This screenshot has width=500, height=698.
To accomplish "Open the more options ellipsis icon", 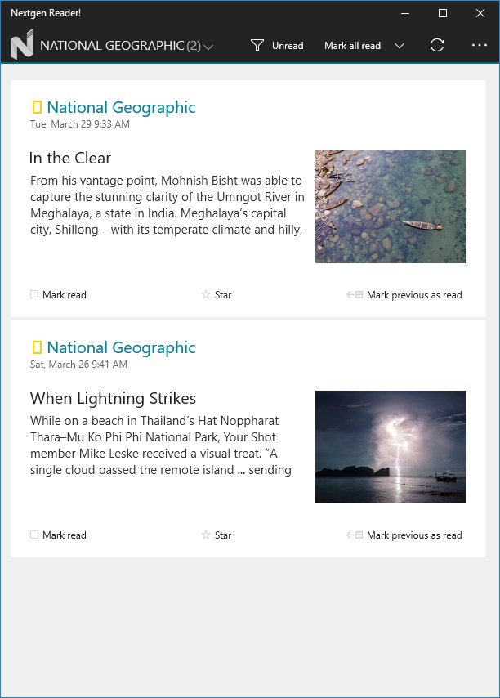I will (478, 46).
